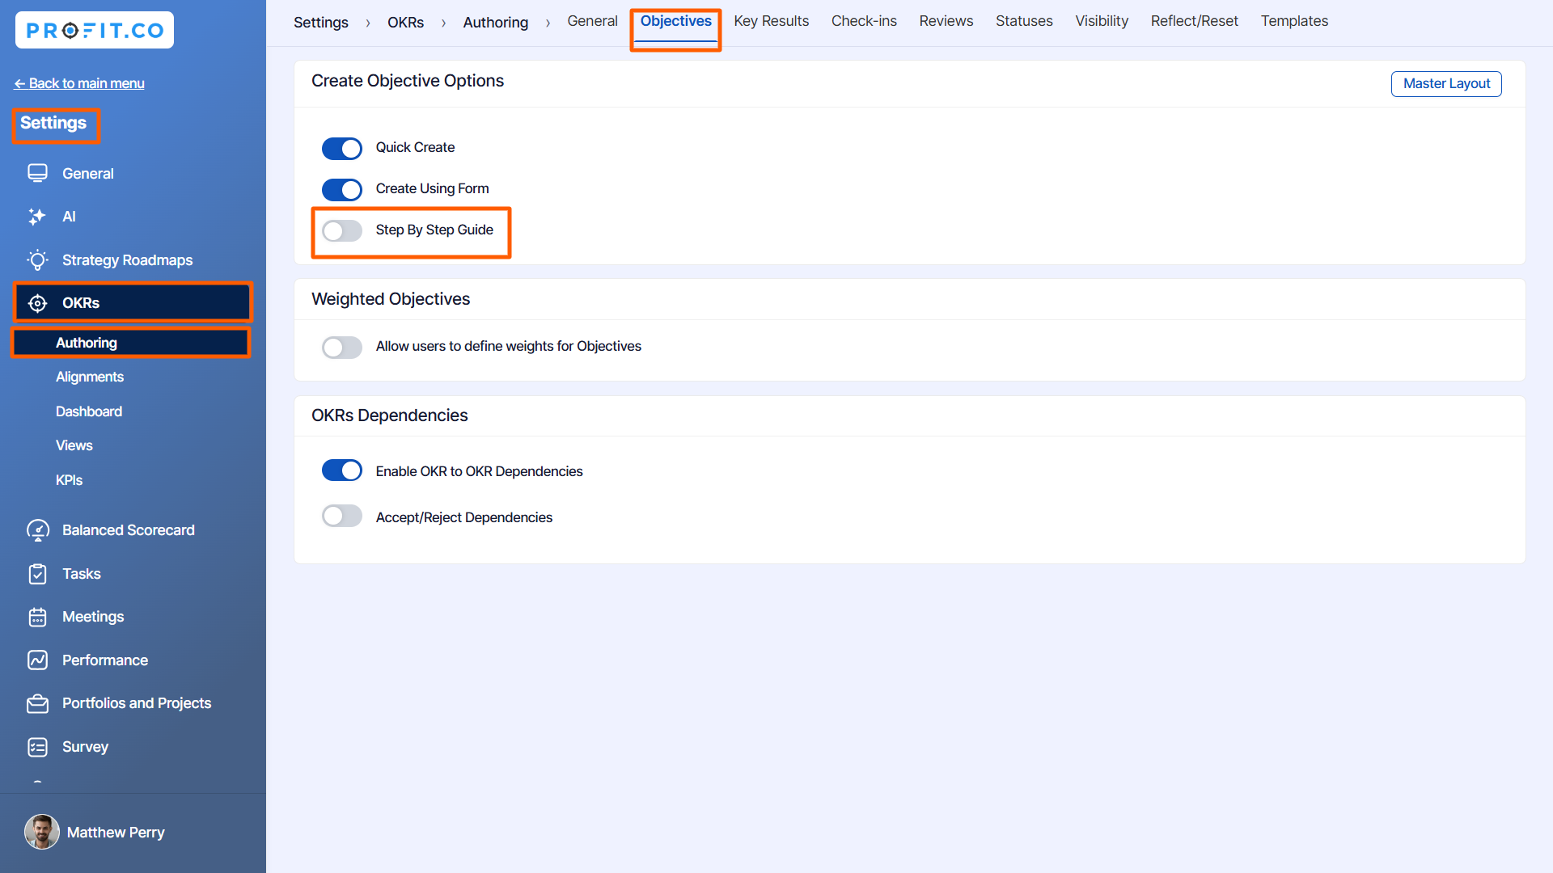Enable the Step By Step Guide toggle

(341, 230)
